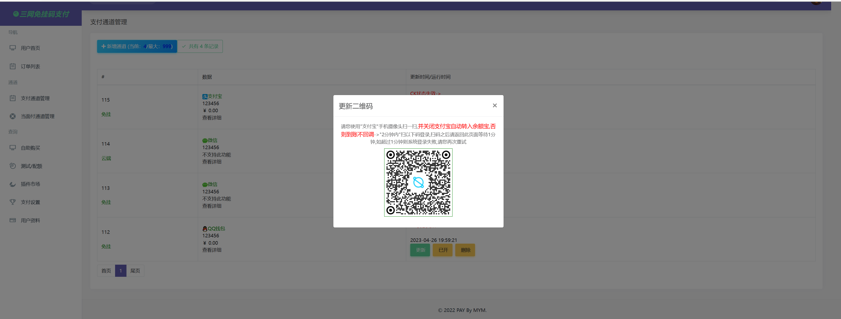The image size is (841, 319).
Task: Click the 支付设置 trophy icon
Action: coord(13,202)
